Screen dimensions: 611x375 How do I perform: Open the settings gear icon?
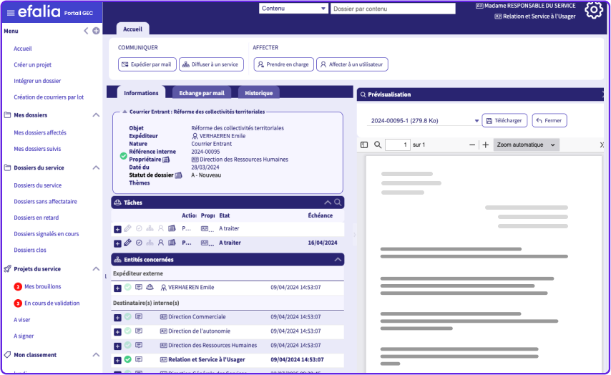pos(593,11)
